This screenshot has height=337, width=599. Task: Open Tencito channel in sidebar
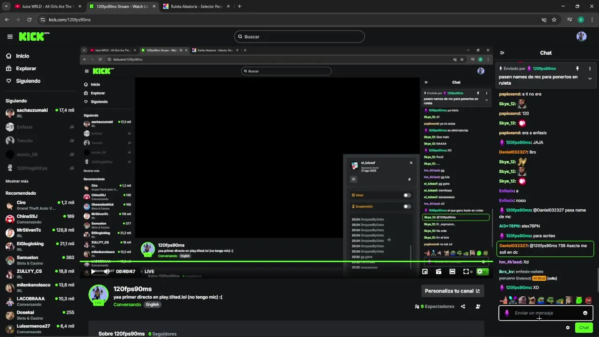click(x=40, y=140)
